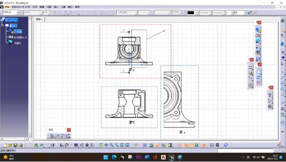The image size is (286, 162).
Task: Click the Circle tool on right toolbar
Action: pyautogui.click(x=283, y=83)
